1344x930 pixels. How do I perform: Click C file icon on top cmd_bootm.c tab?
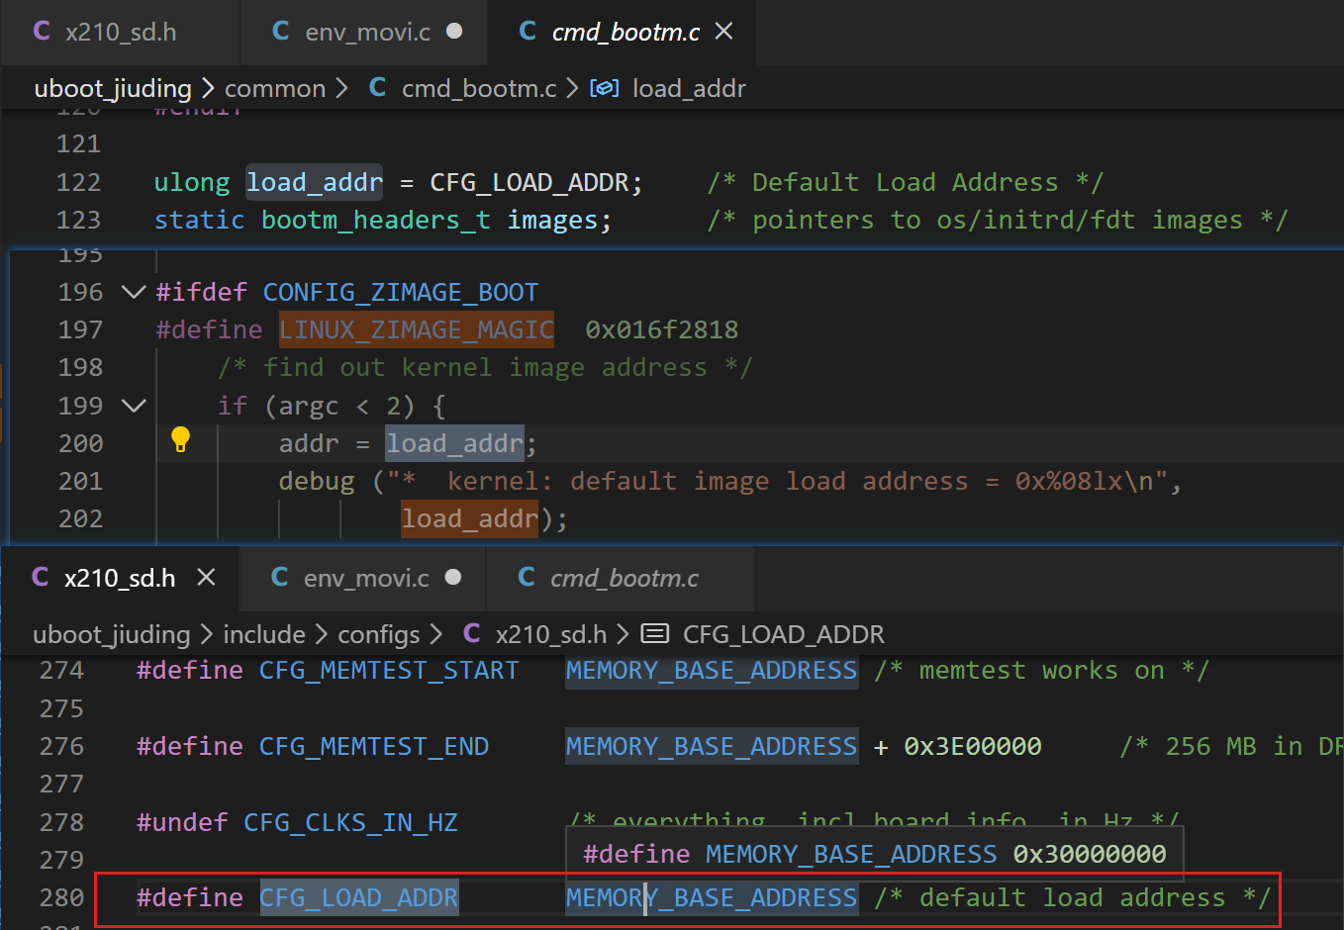(528, 31)
